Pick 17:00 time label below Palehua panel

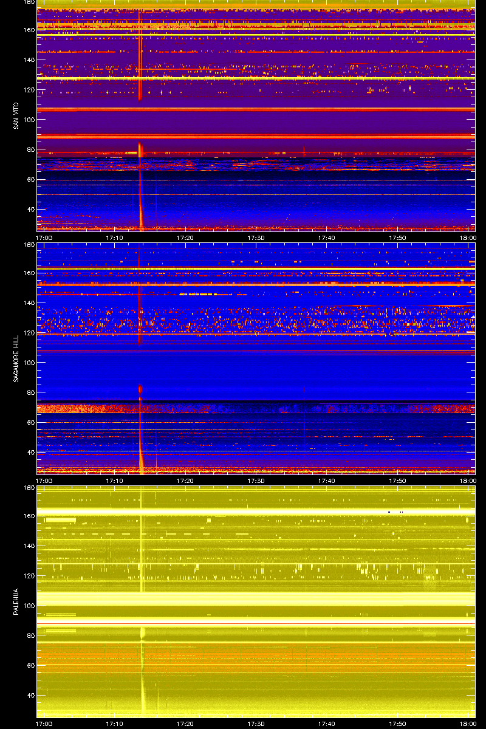point(44,724)
